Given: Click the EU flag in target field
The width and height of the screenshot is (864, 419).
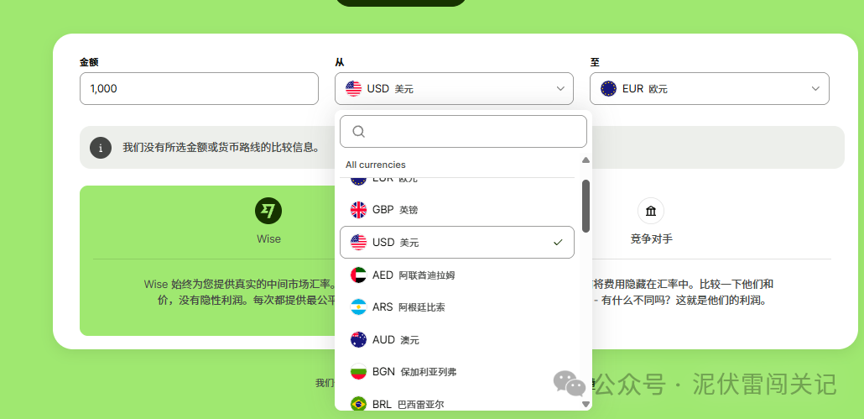Looking at the screenshot, I should click(608, 88).
